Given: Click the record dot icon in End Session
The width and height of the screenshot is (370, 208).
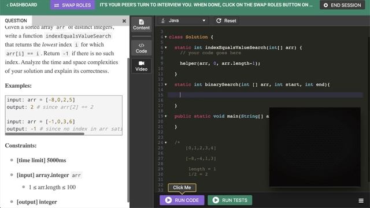Looking at the screenshot, I should click(325, 5).
